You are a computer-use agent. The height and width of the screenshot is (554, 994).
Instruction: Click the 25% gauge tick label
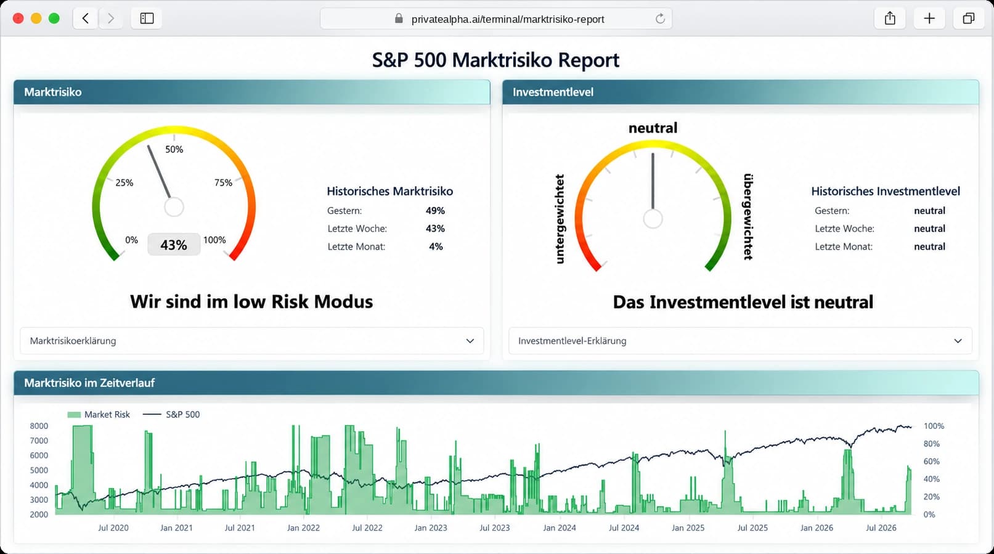point(124,182)
